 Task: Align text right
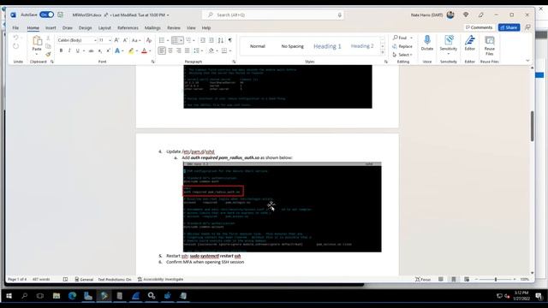(179, 51)
